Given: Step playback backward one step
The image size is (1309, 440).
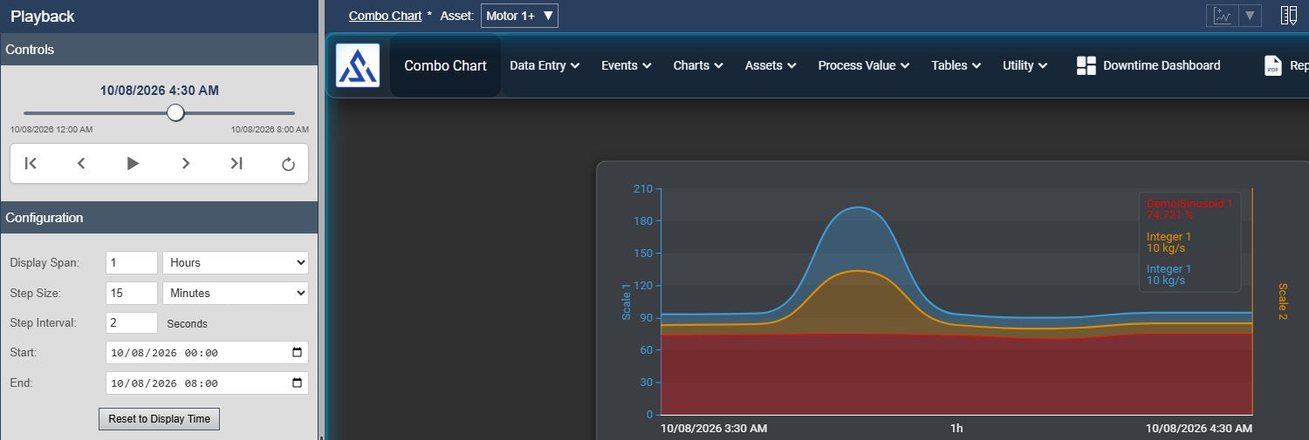Looking at the screenshot, I should 81,163.
